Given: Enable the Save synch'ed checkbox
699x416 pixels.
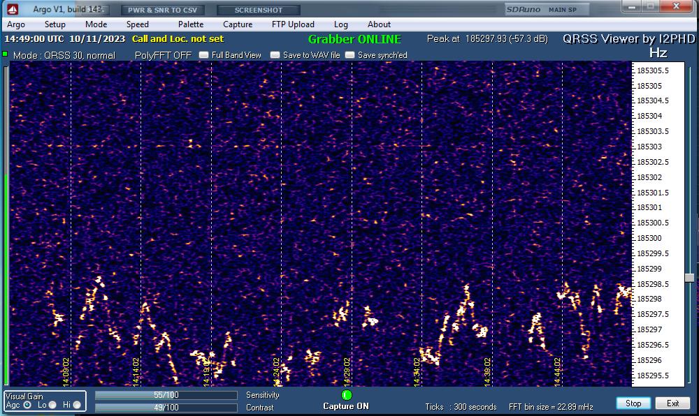Looking at the screenshot, I should pyautogui.click(x=350, y=55).
